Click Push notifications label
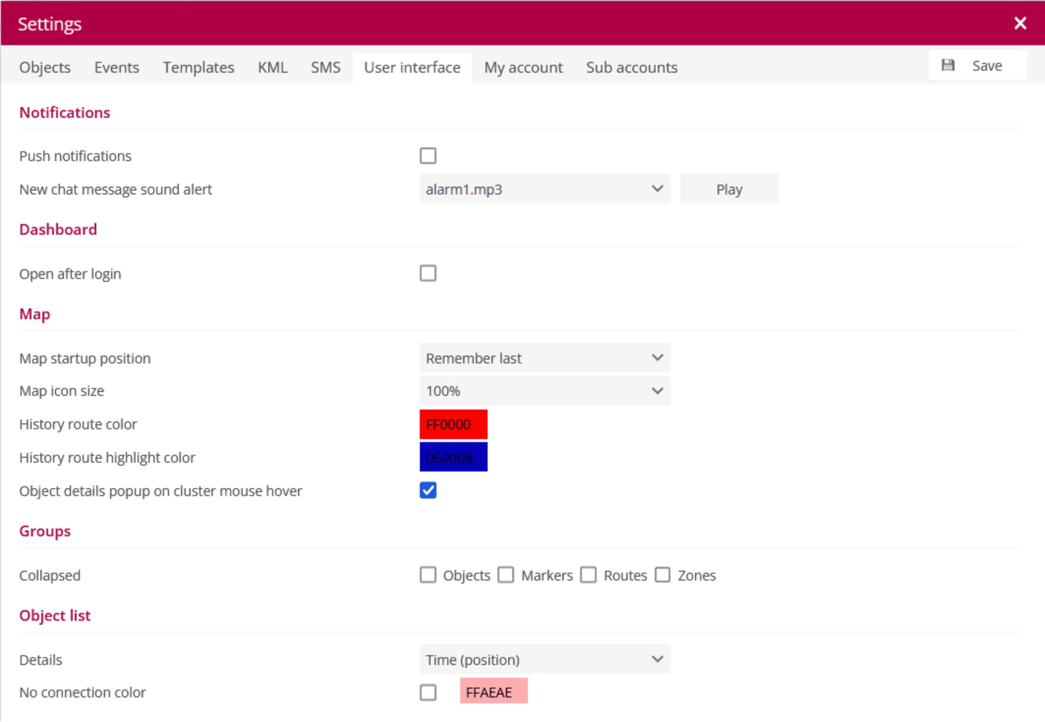The height and width of the screenshot is (722, 1045). point(75,156)
